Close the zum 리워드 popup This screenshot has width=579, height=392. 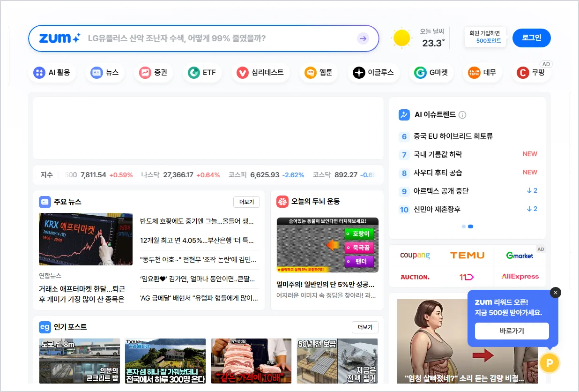tap(556, 293)
